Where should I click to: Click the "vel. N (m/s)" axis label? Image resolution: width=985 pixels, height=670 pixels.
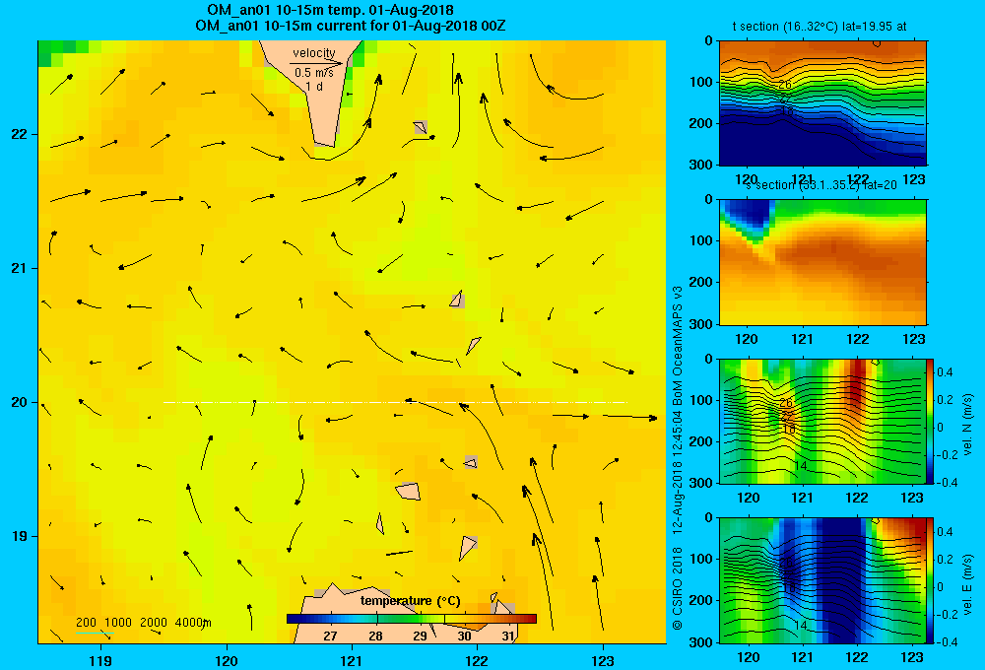(x=967, y=424)
